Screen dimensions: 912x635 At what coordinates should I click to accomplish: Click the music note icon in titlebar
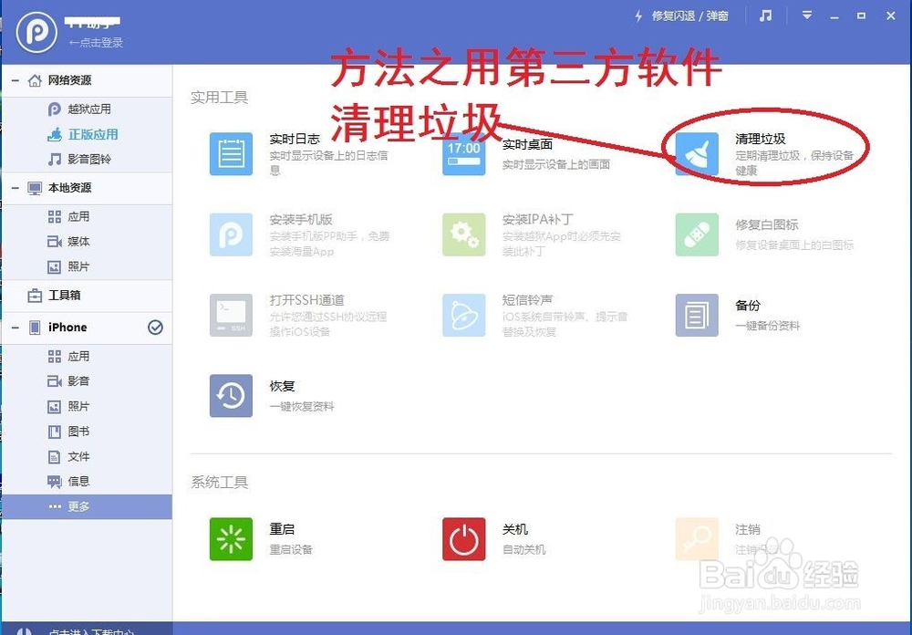(x=765, y=16)
